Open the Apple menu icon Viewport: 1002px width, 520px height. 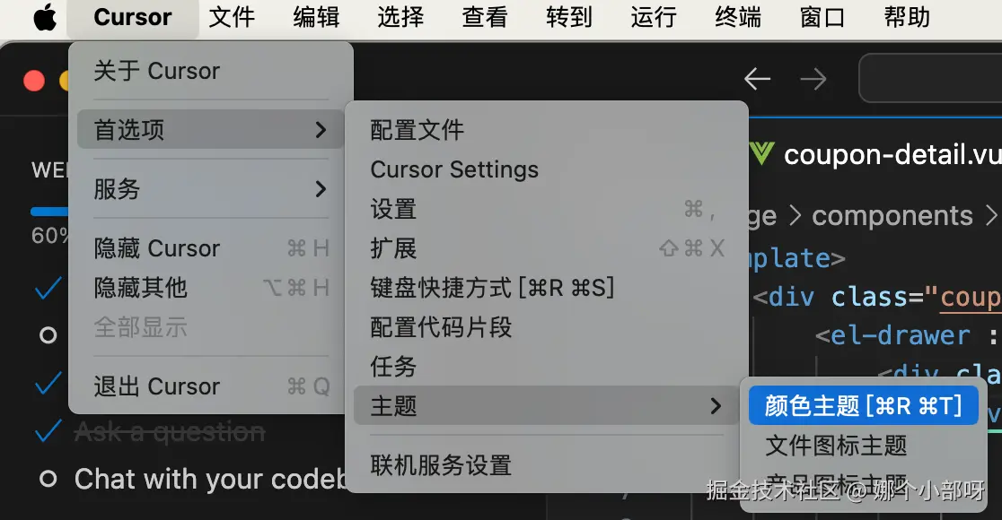45,17
